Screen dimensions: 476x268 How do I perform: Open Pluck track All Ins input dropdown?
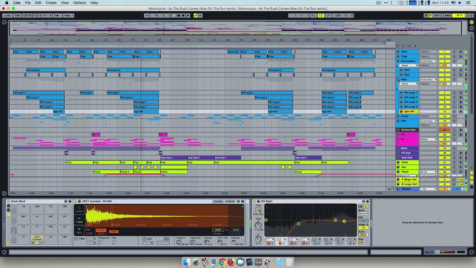coord(428,172)
